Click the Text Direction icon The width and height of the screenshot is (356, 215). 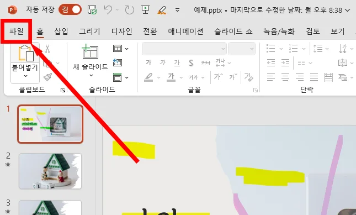coord(343,49)
